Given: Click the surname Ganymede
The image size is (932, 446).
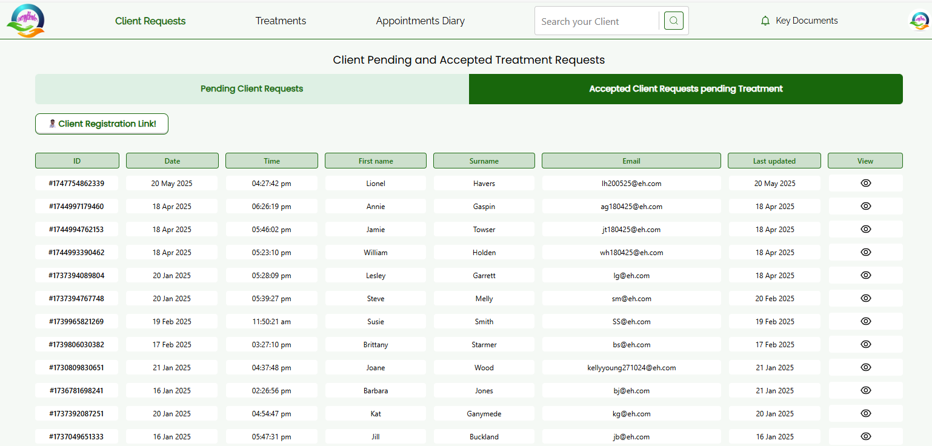Looking at the screenshot, I should pos(484,414).
